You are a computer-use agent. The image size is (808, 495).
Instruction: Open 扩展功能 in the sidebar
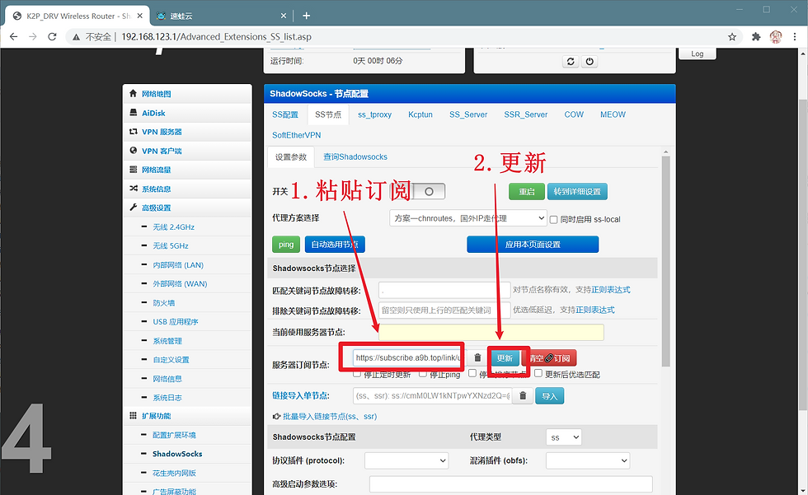(x=156, y=416)
